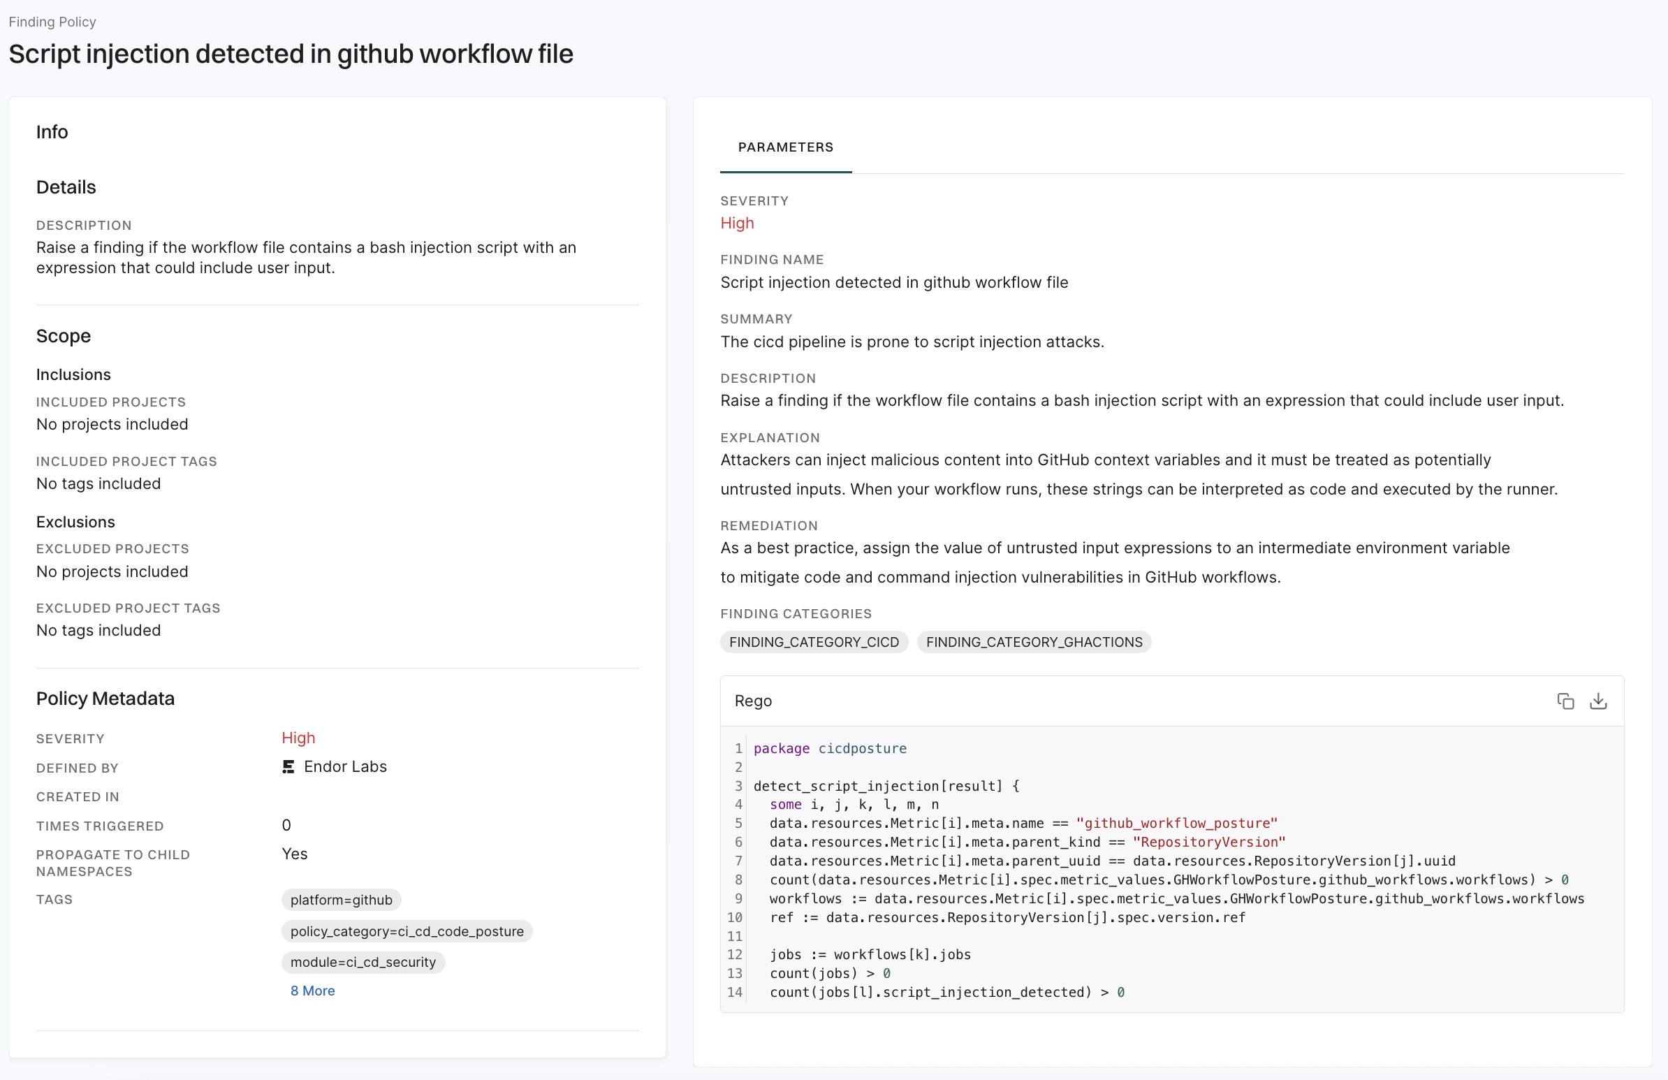
Task: Click code line 1 'package cicdposture'
Action: point(830,748)
